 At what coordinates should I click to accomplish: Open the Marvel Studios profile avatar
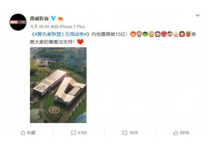[18, 22]
